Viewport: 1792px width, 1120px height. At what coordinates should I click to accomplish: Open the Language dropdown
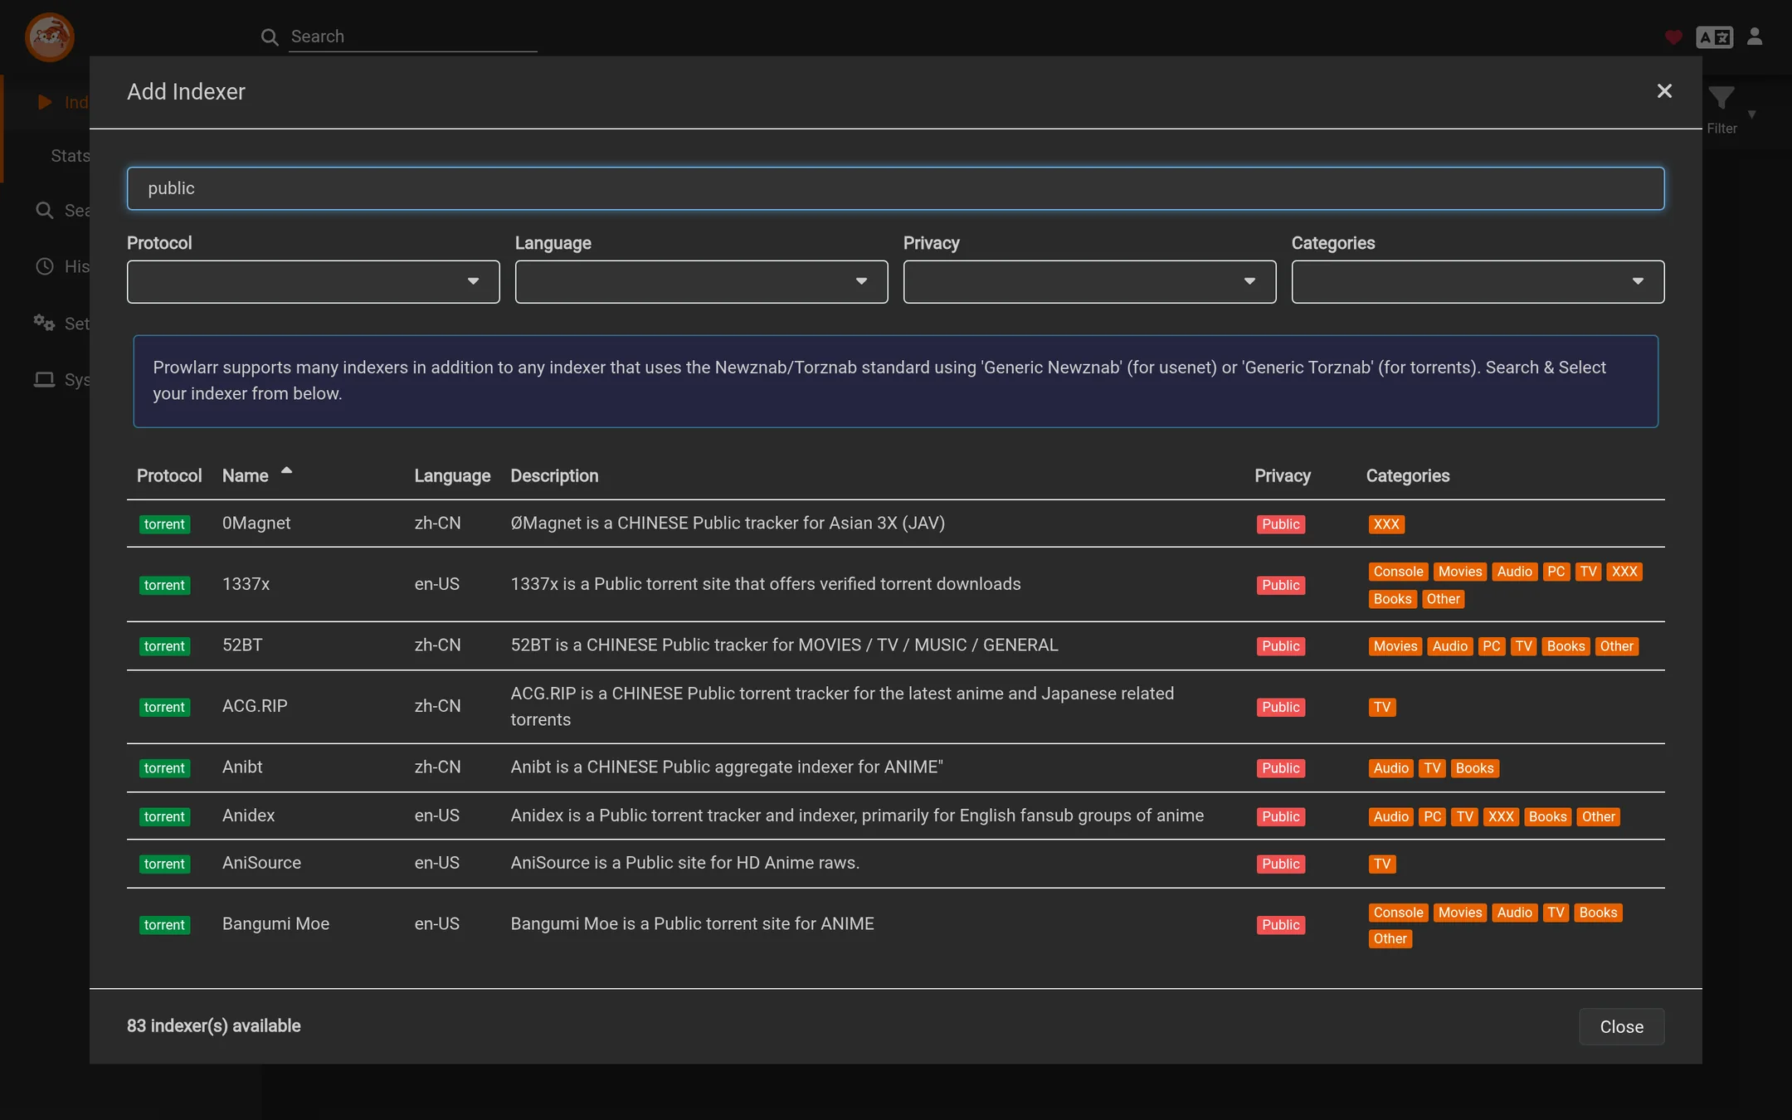pyautogui.click(x=702, y=282)
